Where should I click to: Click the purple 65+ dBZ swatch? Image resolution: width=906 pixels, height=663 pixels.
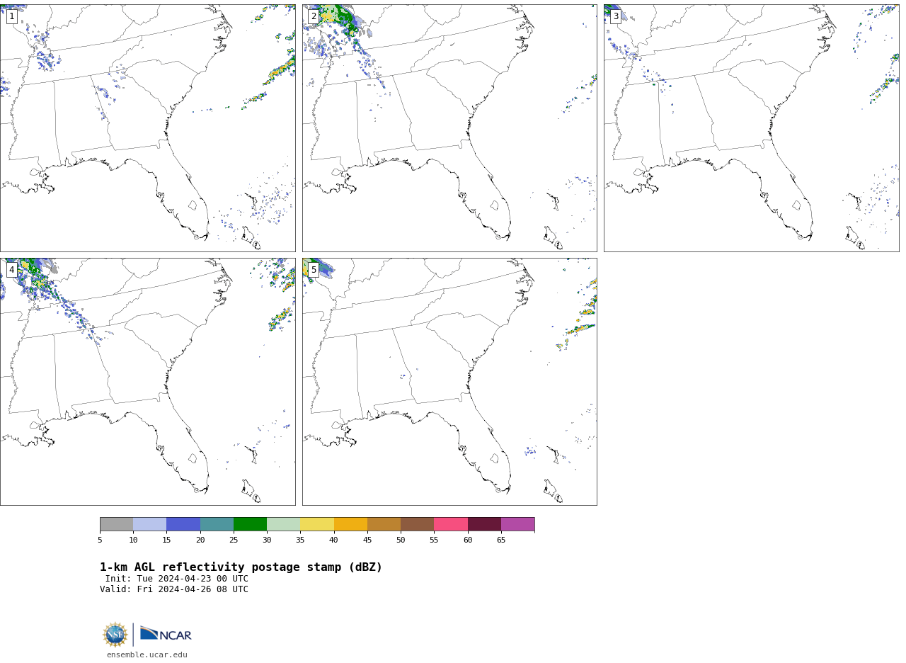pyautogui.click(x=517, y=524)
